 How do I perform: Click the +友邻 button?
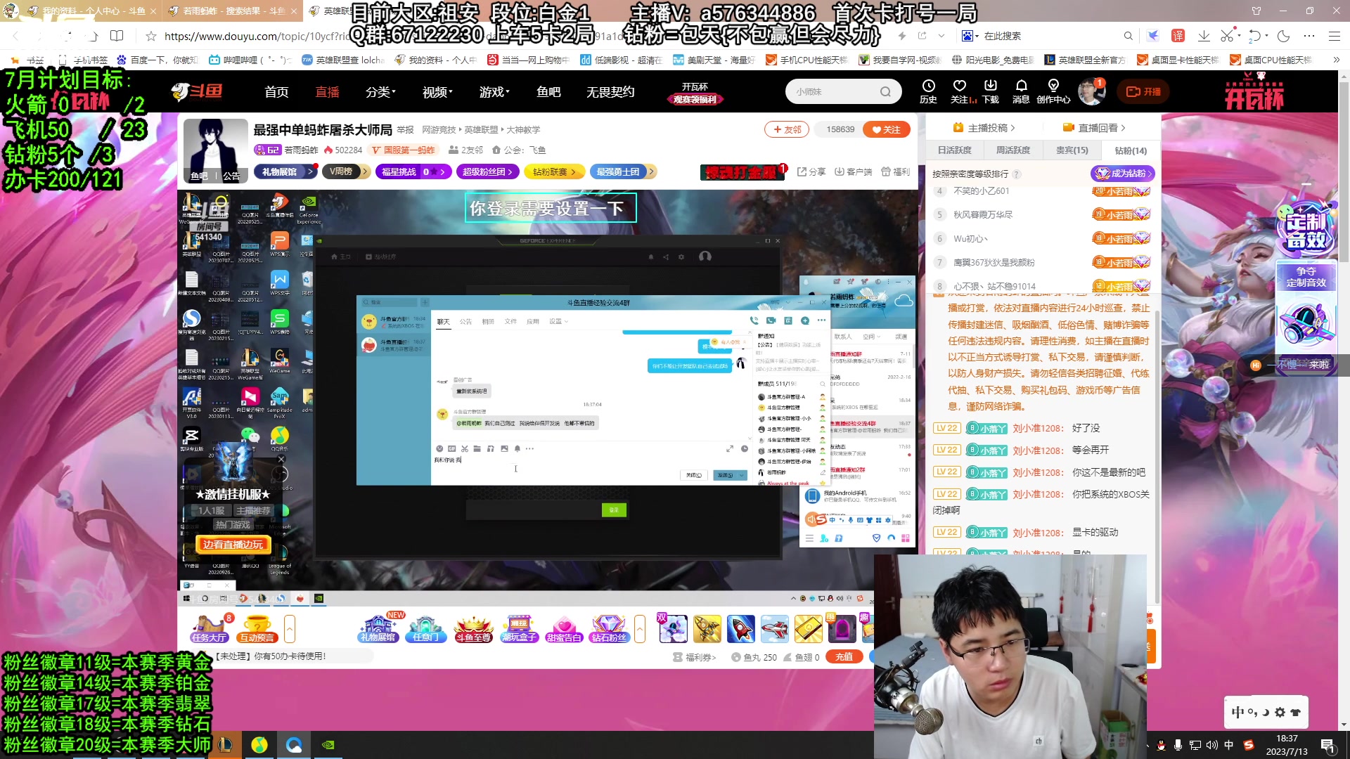coord(787,129)
